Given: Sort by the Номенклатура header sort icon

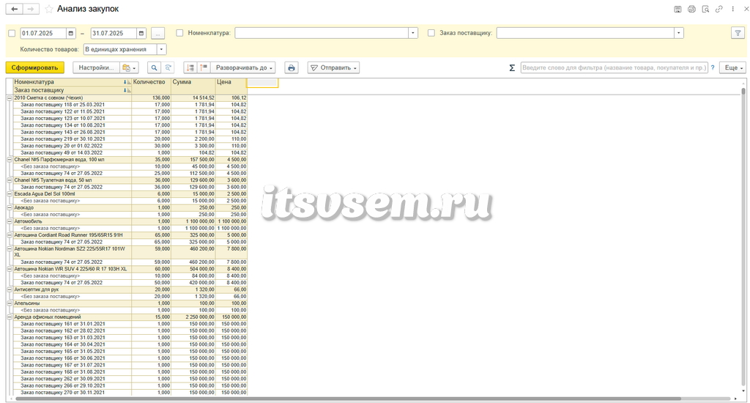Looking at the screenshot, I should coord(127,82).
